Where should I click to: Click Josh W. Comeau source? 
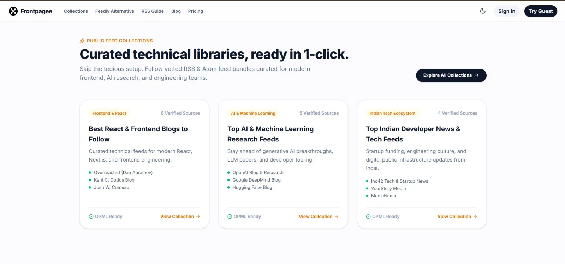[112, 188]
